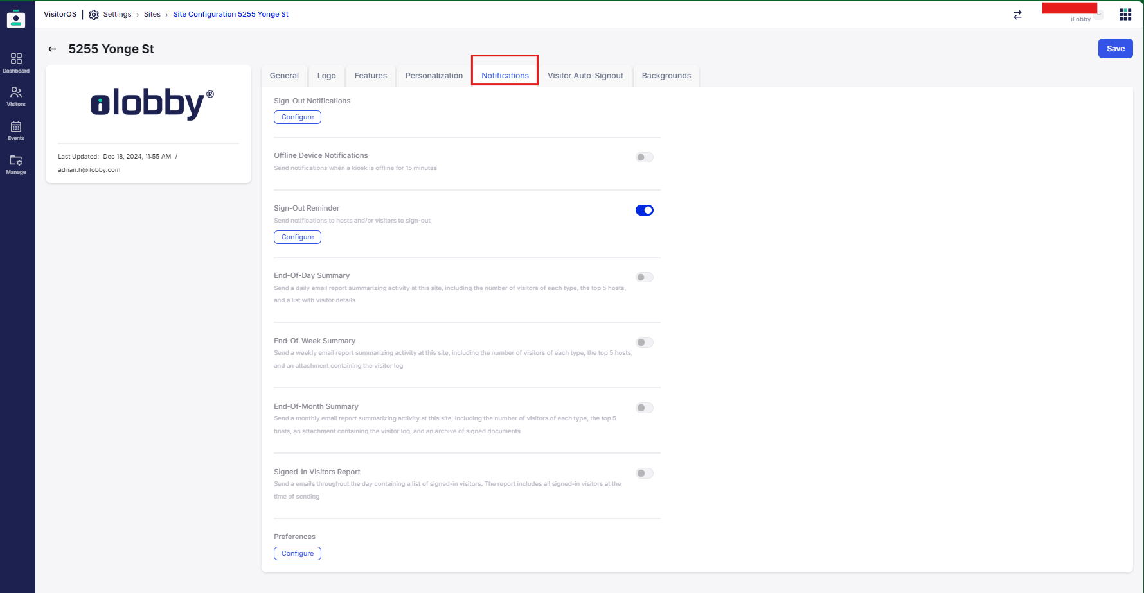Open the Dashboard sidebar icon

(x=16, y=62)
